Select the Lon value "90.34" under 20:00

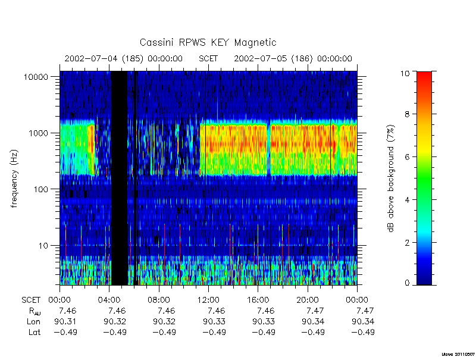[x=314, y=321]
